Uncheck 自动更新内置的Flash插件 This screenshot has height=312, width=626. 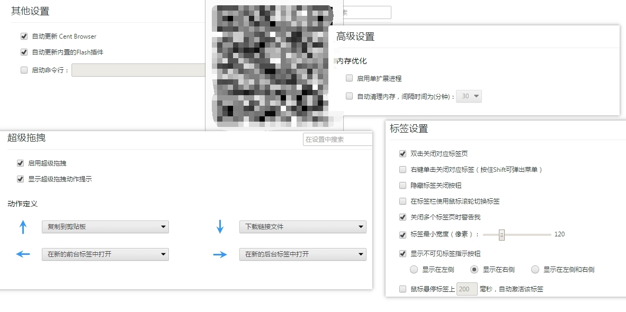(x=24, y=52)
